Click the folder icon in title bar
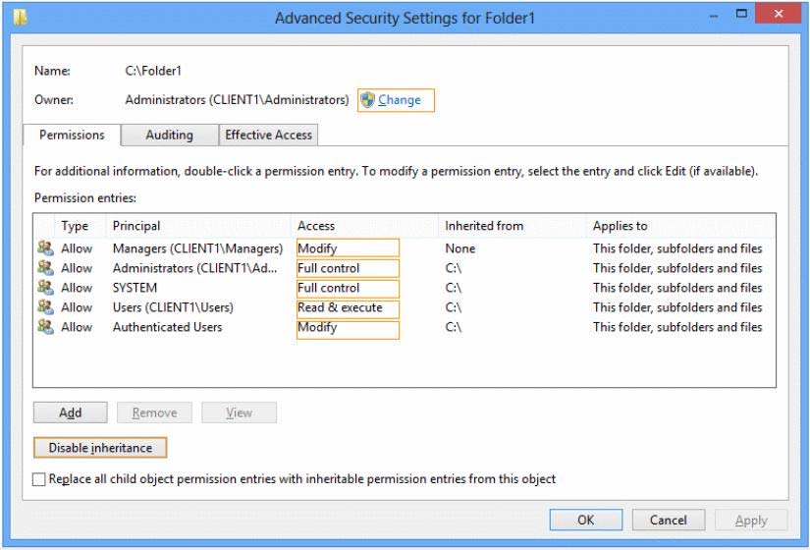This screenshot has height=550, width=810. (21, 18)
